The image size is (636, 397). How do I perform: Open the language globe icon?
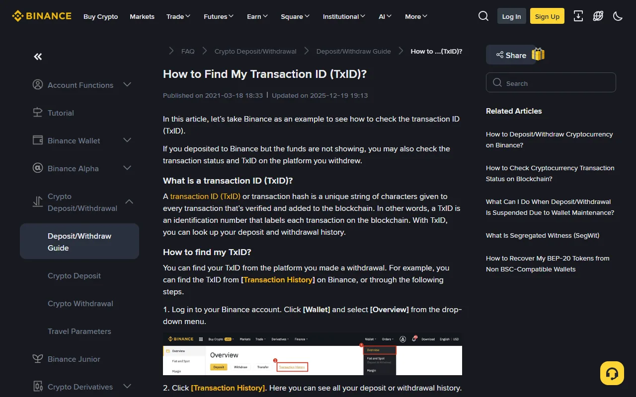click(598, 16)
